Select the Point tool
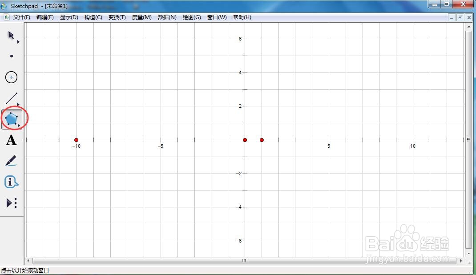The width and height of the screenshot is (476, 275). (12, 56)
